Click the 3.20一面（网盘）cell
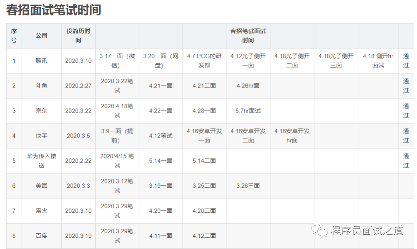The width and height of the screenshot is (417, 249). (161, 61)
